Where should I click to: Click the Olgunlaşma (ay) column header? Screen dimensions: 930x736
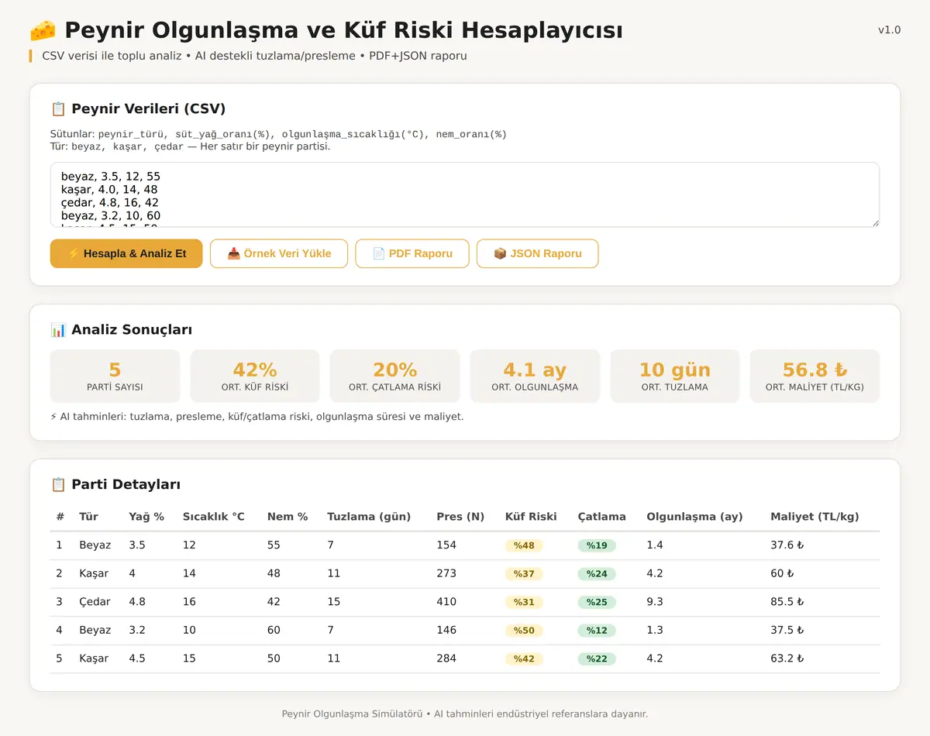pyautogui.click(x=694, y=517)
